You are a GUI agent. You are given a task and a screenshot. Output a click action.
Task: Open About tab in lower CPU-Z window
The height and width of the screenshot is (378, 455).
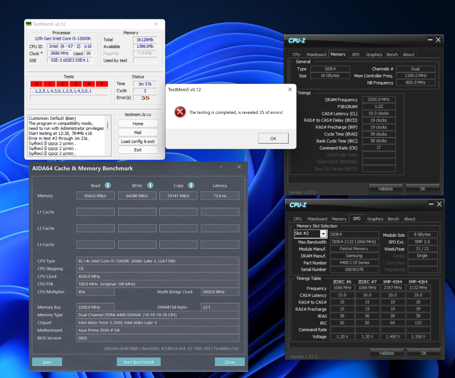pos(410,219)
